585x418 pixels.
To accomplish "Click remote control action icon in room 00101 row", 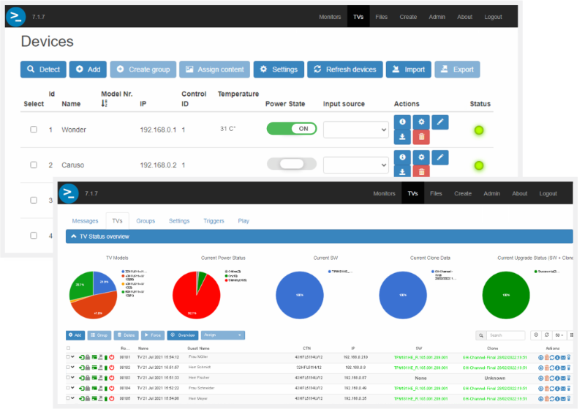I will click(x=569, y=357).
